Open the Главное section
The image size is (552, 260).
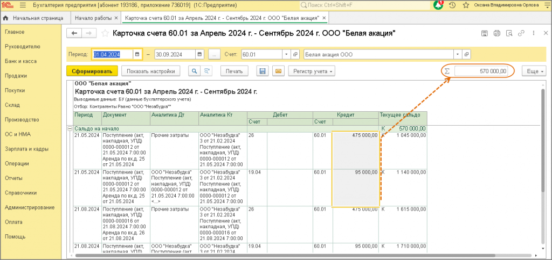[15, 32]
